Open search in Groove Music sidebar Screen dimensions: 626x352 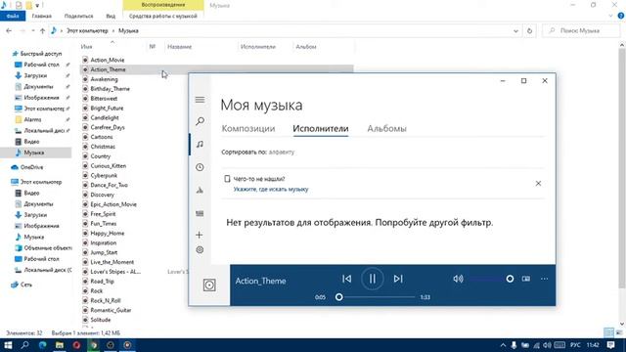200,121
